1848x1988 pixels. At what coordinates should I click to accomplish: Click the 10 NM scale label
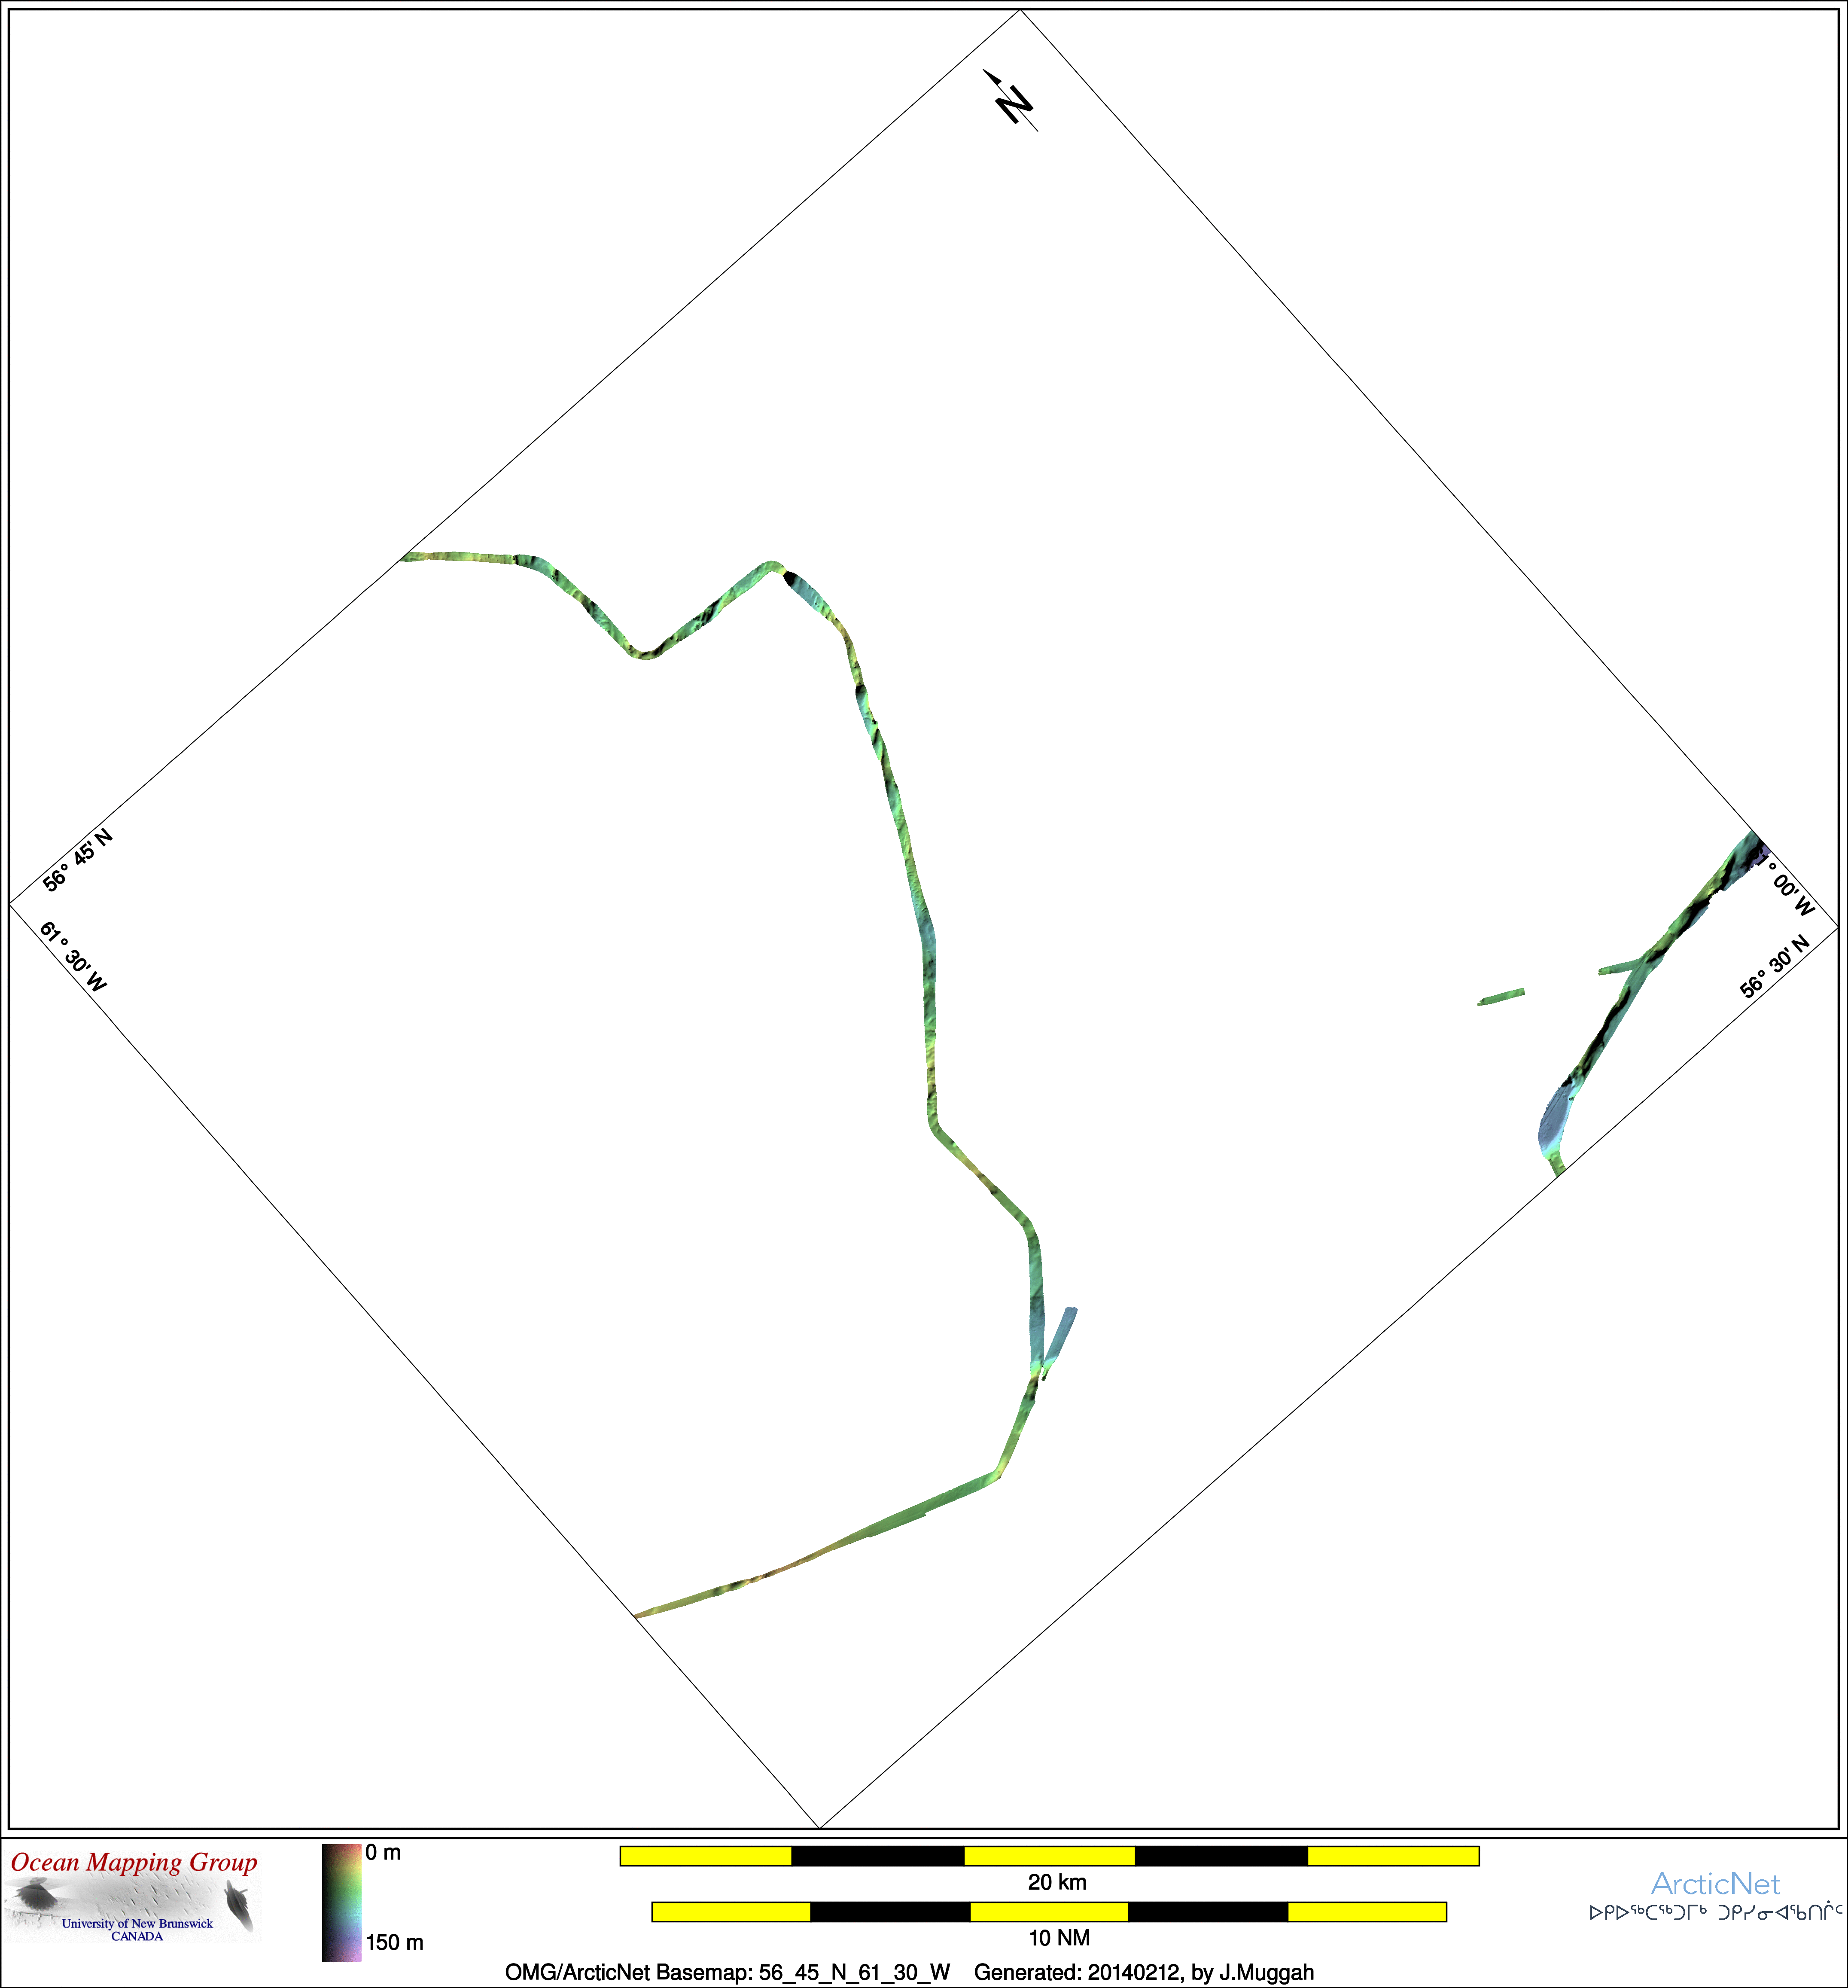point(1059,1938)
